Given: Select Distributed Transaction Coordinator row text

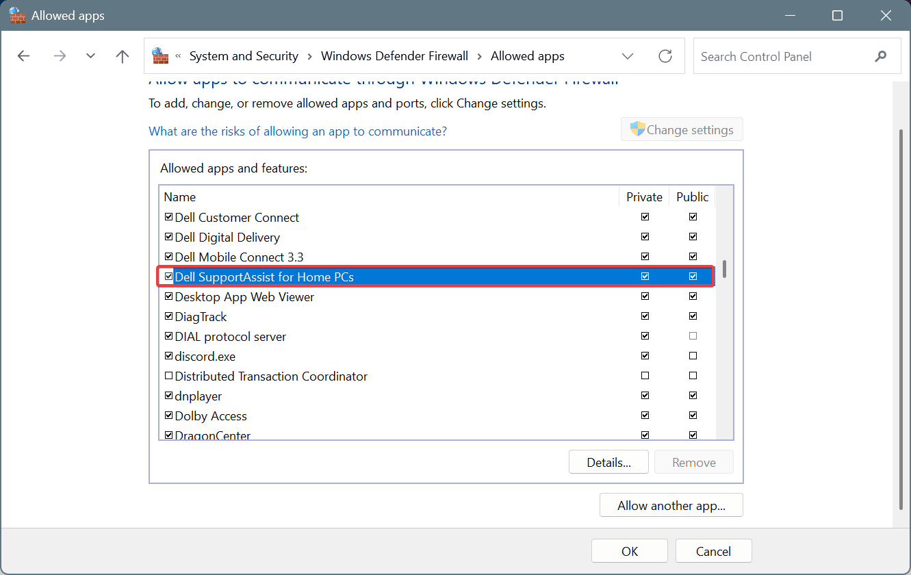Looking at the screenshot, I should 271,376.
